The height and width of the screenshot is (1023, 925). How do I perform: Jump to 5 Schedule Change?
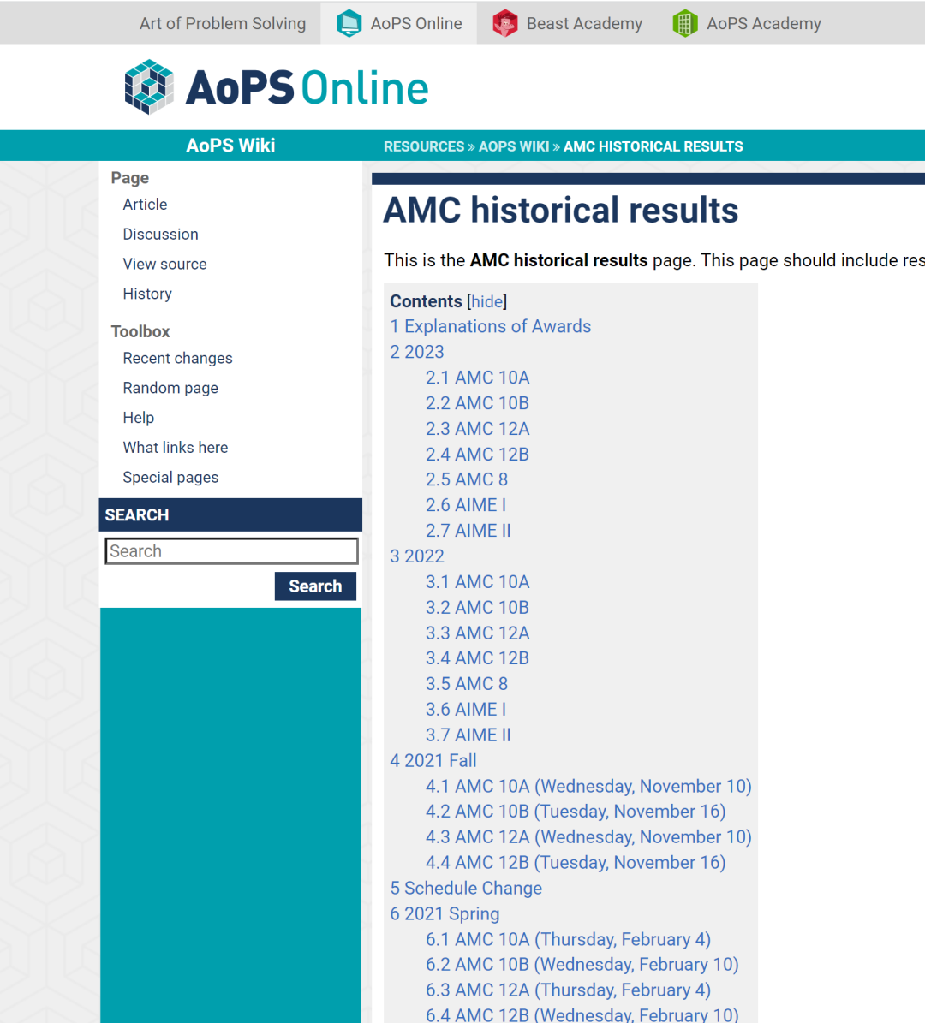click(465, 888)
